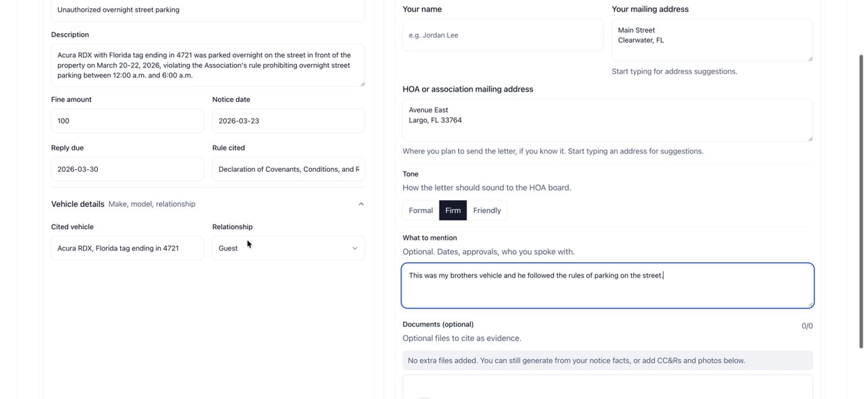Edit the Your mailing address box
The image size is (864, 399).
click(712, 40)
